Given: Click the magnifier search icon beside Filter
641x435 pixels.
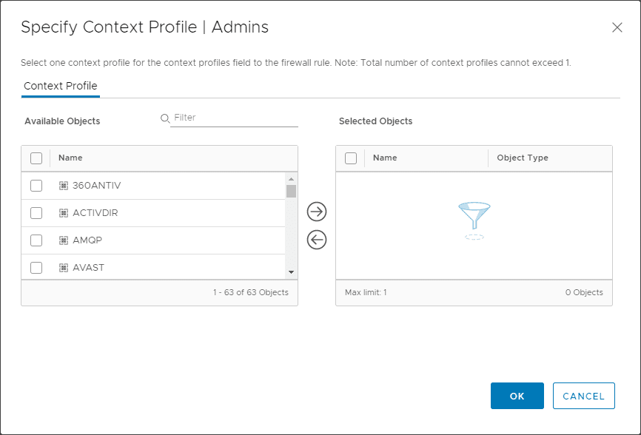Looking at the screenshot, I should [x=165, y=118].
